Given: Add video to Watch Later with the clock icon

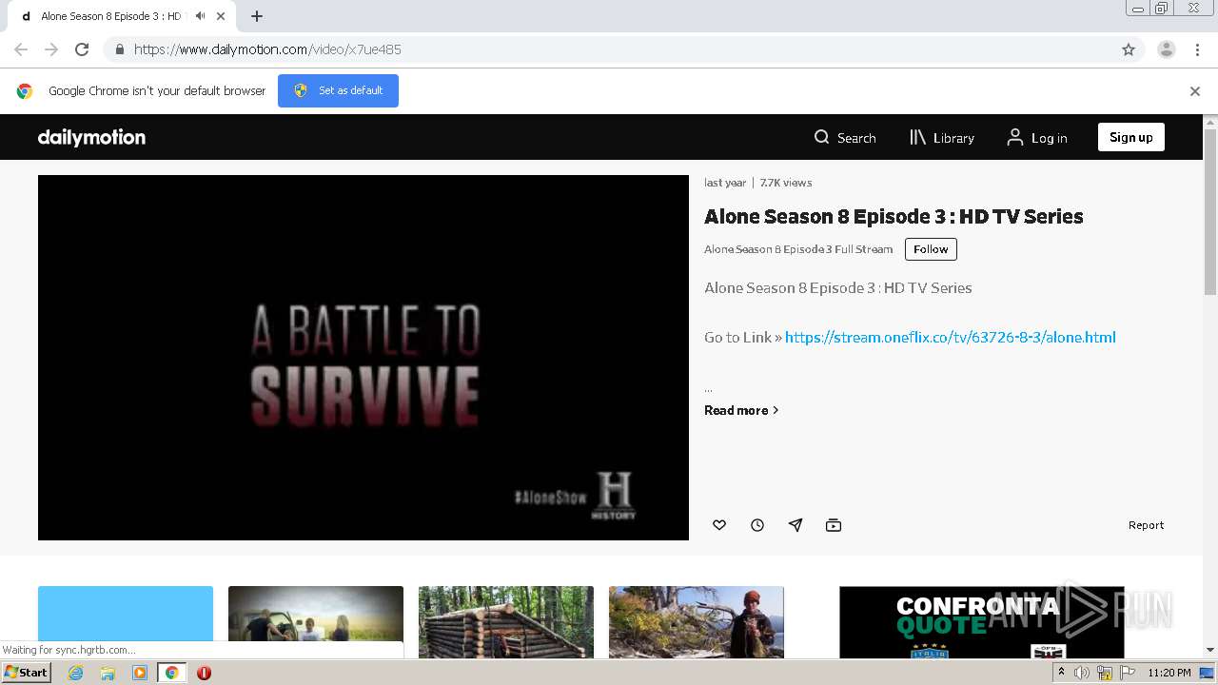Looking at the screenshot, I should (x=757, y=525).
